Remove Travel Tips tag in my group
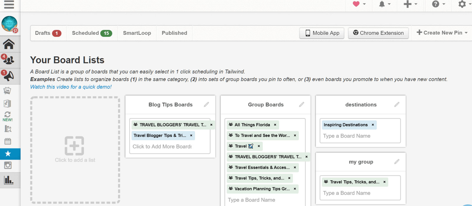Viewport: 472px width, 206px height. (x=384, y=182)
